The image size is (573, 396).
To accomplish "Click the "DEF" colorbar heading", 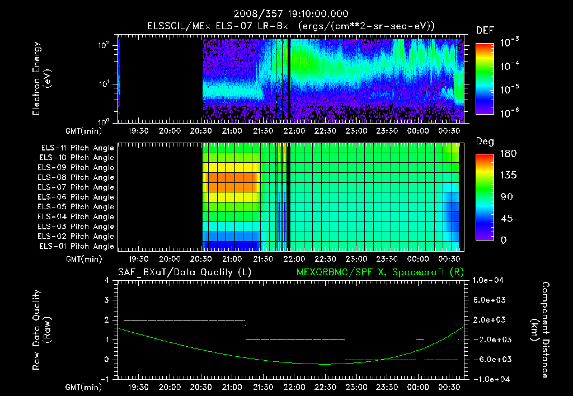I will point(485,30).
